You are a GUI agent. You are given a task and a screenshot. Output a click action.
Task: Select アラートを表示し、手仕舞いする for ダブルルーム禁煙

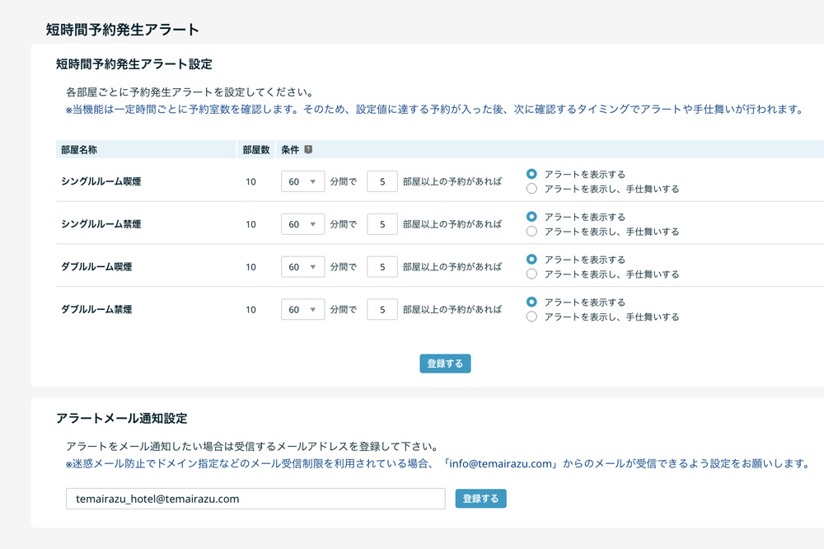[531, 316]
